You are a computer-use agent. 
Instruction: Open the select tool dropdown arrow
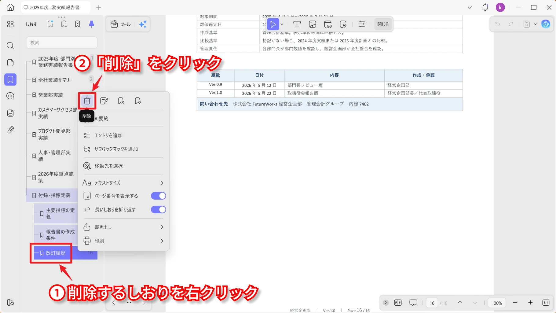(x=282, y=24)
